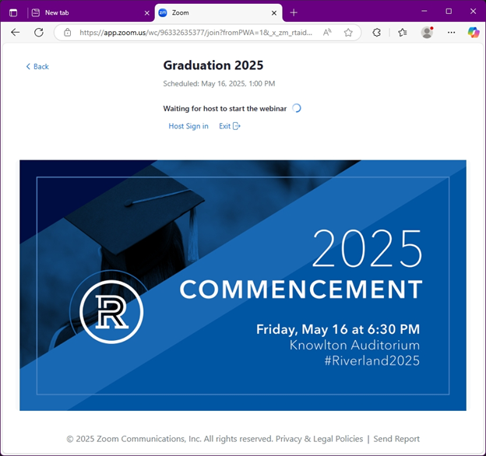
Task: Click Waiting for host to start text
Action: tap(225, 109)
